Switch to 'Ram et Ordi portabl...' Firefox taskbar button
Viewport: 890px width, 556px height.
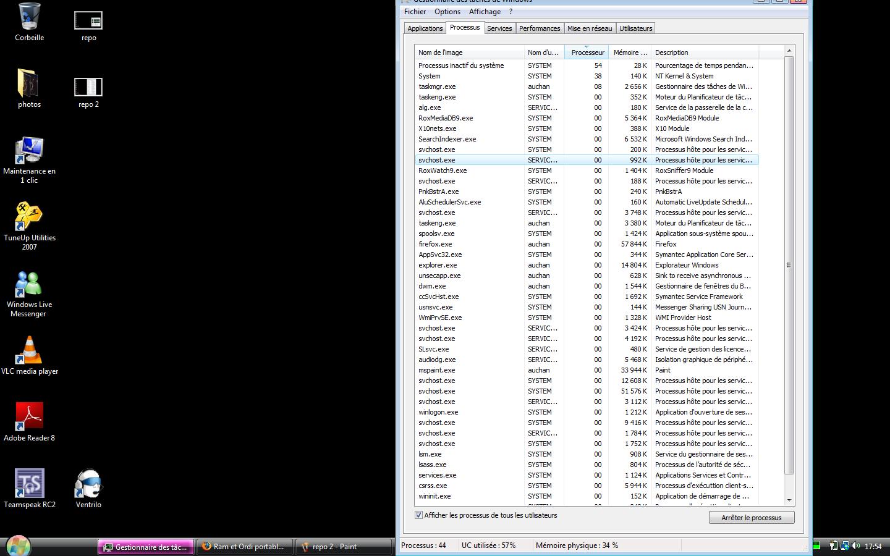244,547
